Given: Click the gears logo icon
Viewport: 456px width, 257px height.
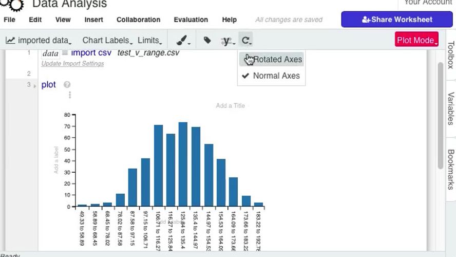Looking at the screenshot, I should coord(11,4).
